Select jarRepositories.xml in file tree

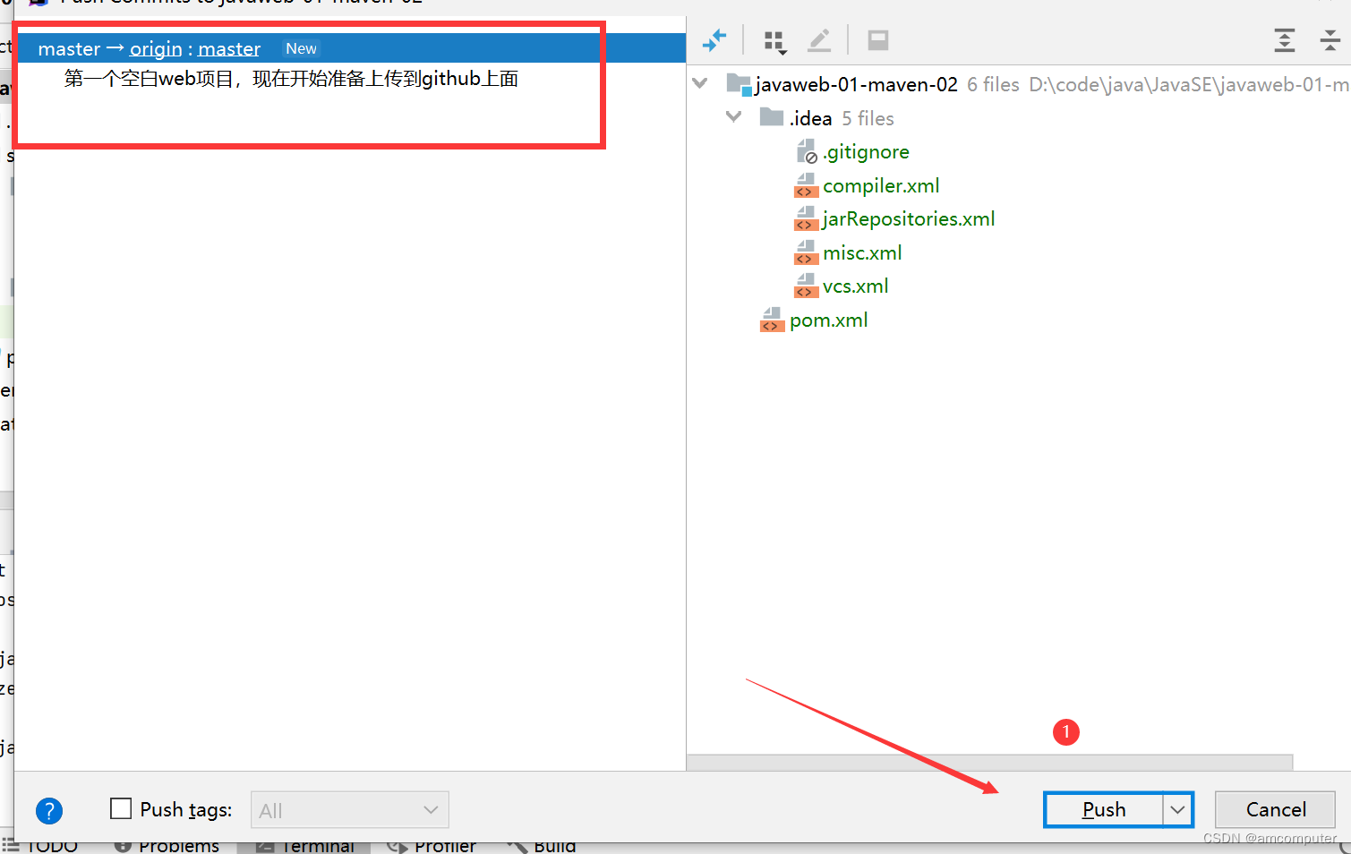pos(909,219)
